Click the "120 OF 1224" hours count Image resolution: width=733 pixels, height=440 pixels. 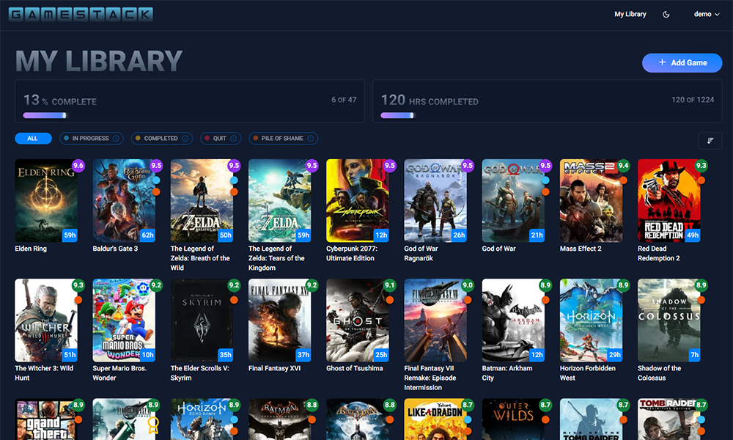click(693, 100)
